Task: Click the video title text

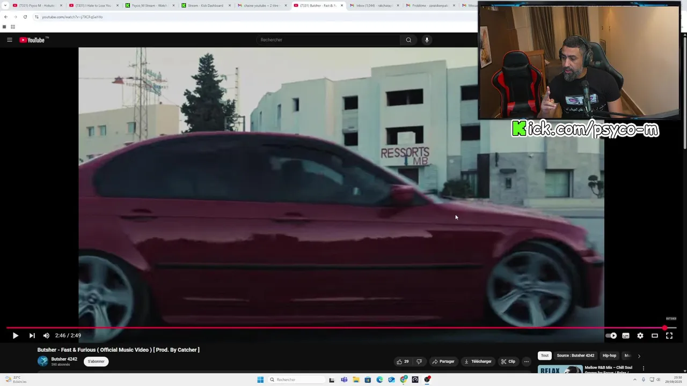Action: (118, 350)
